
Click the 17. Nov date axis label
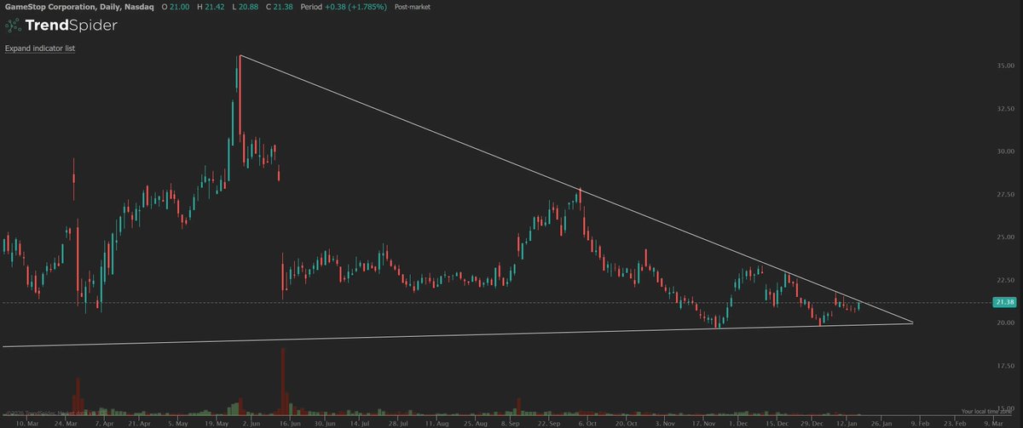coord(704,422)
